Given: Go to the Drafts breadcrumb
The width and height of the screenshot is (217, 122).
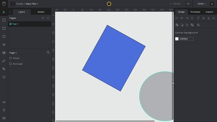Looking at the screenshot, I should pyautogui.click(x=20, y=4).
